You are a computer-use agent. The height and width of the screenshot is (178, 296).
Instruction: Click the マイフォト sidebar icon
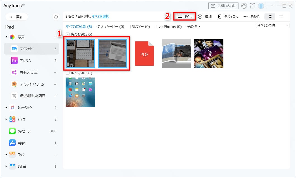(x=14, y=49)
